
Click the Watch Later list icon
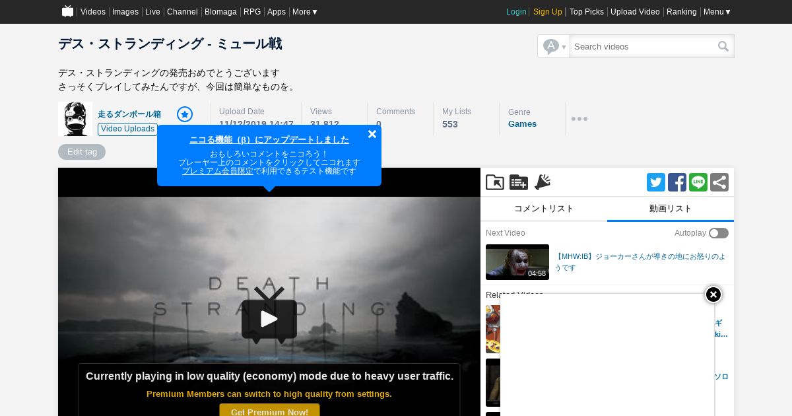(519, 182)
